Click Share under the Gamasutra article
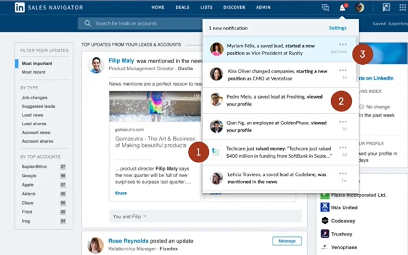Image resolution: width=408 pixels, height=255 pixels. 121,193
